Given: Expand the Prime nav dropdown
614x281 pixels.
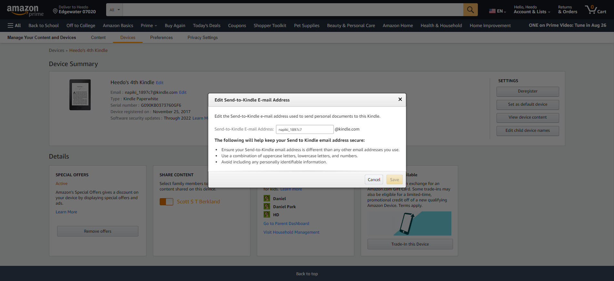Looking at the screenshot, I should [149, 25].
